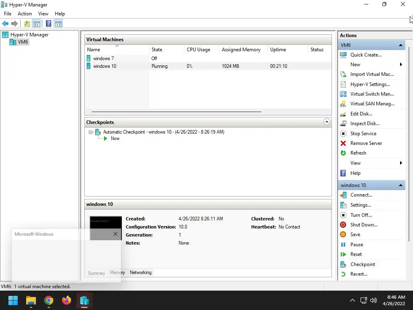Toggle the Show/Hide Console Tree icon
413x310 pixels.
[x=36, y=24]
